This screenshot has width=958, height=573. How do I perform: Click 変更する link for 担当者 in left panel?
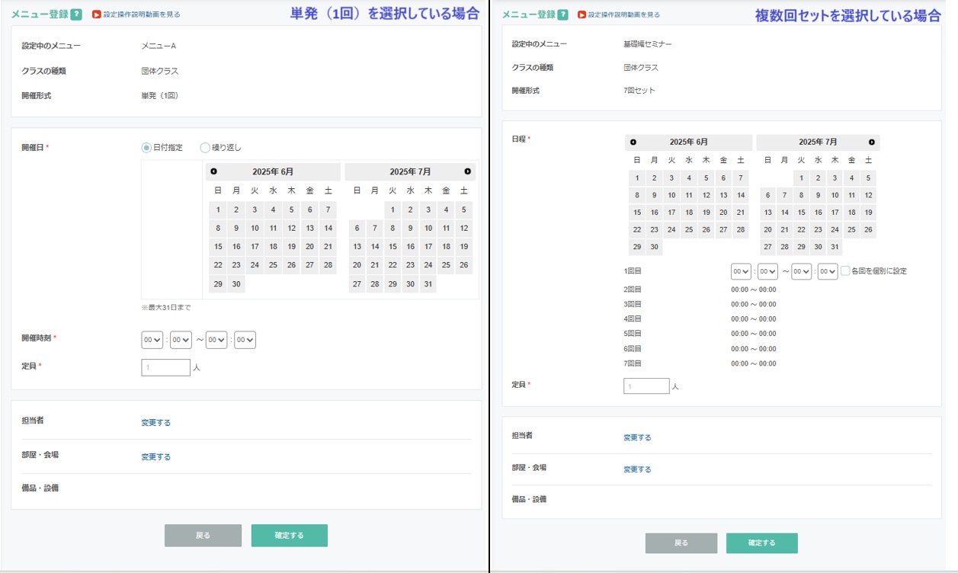pyautogui.click(x=155, y=423)
